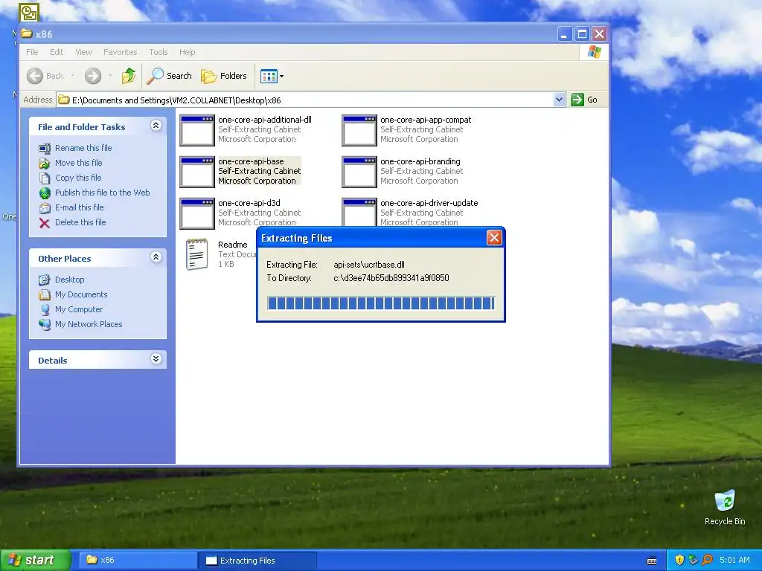Open the Help menu

[x=187, y=52]
